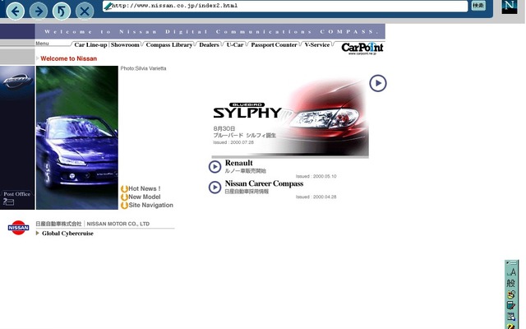Click the blue Silvia Varietta car photo
This screenshot has height=329, width=526.
77,137
